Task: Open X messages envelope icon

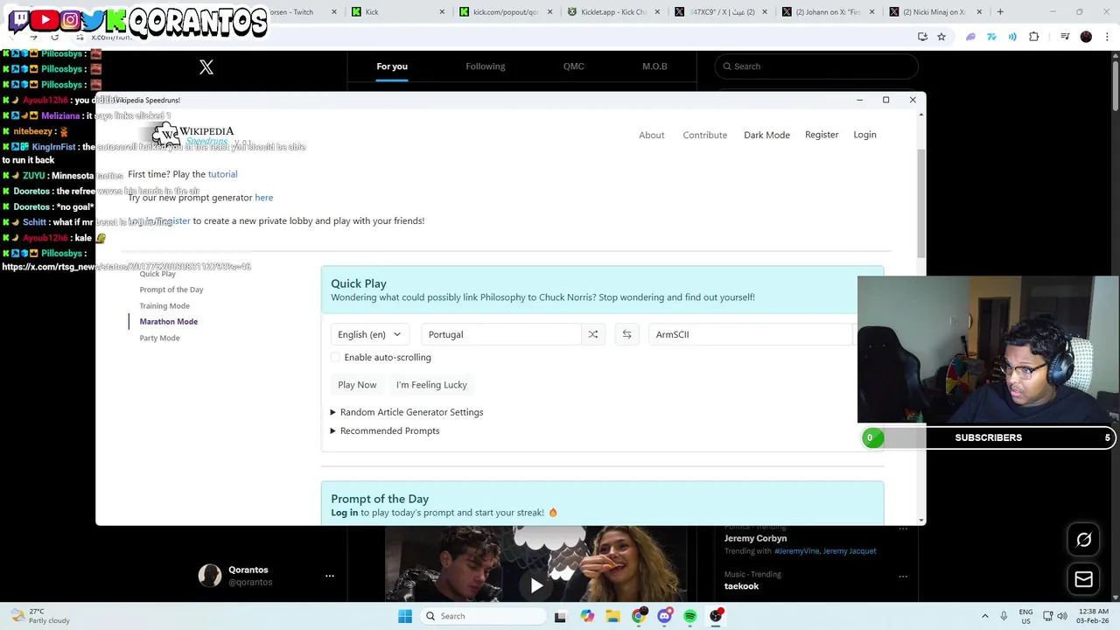Action: pyautogui.click(x=1083, y=578)
